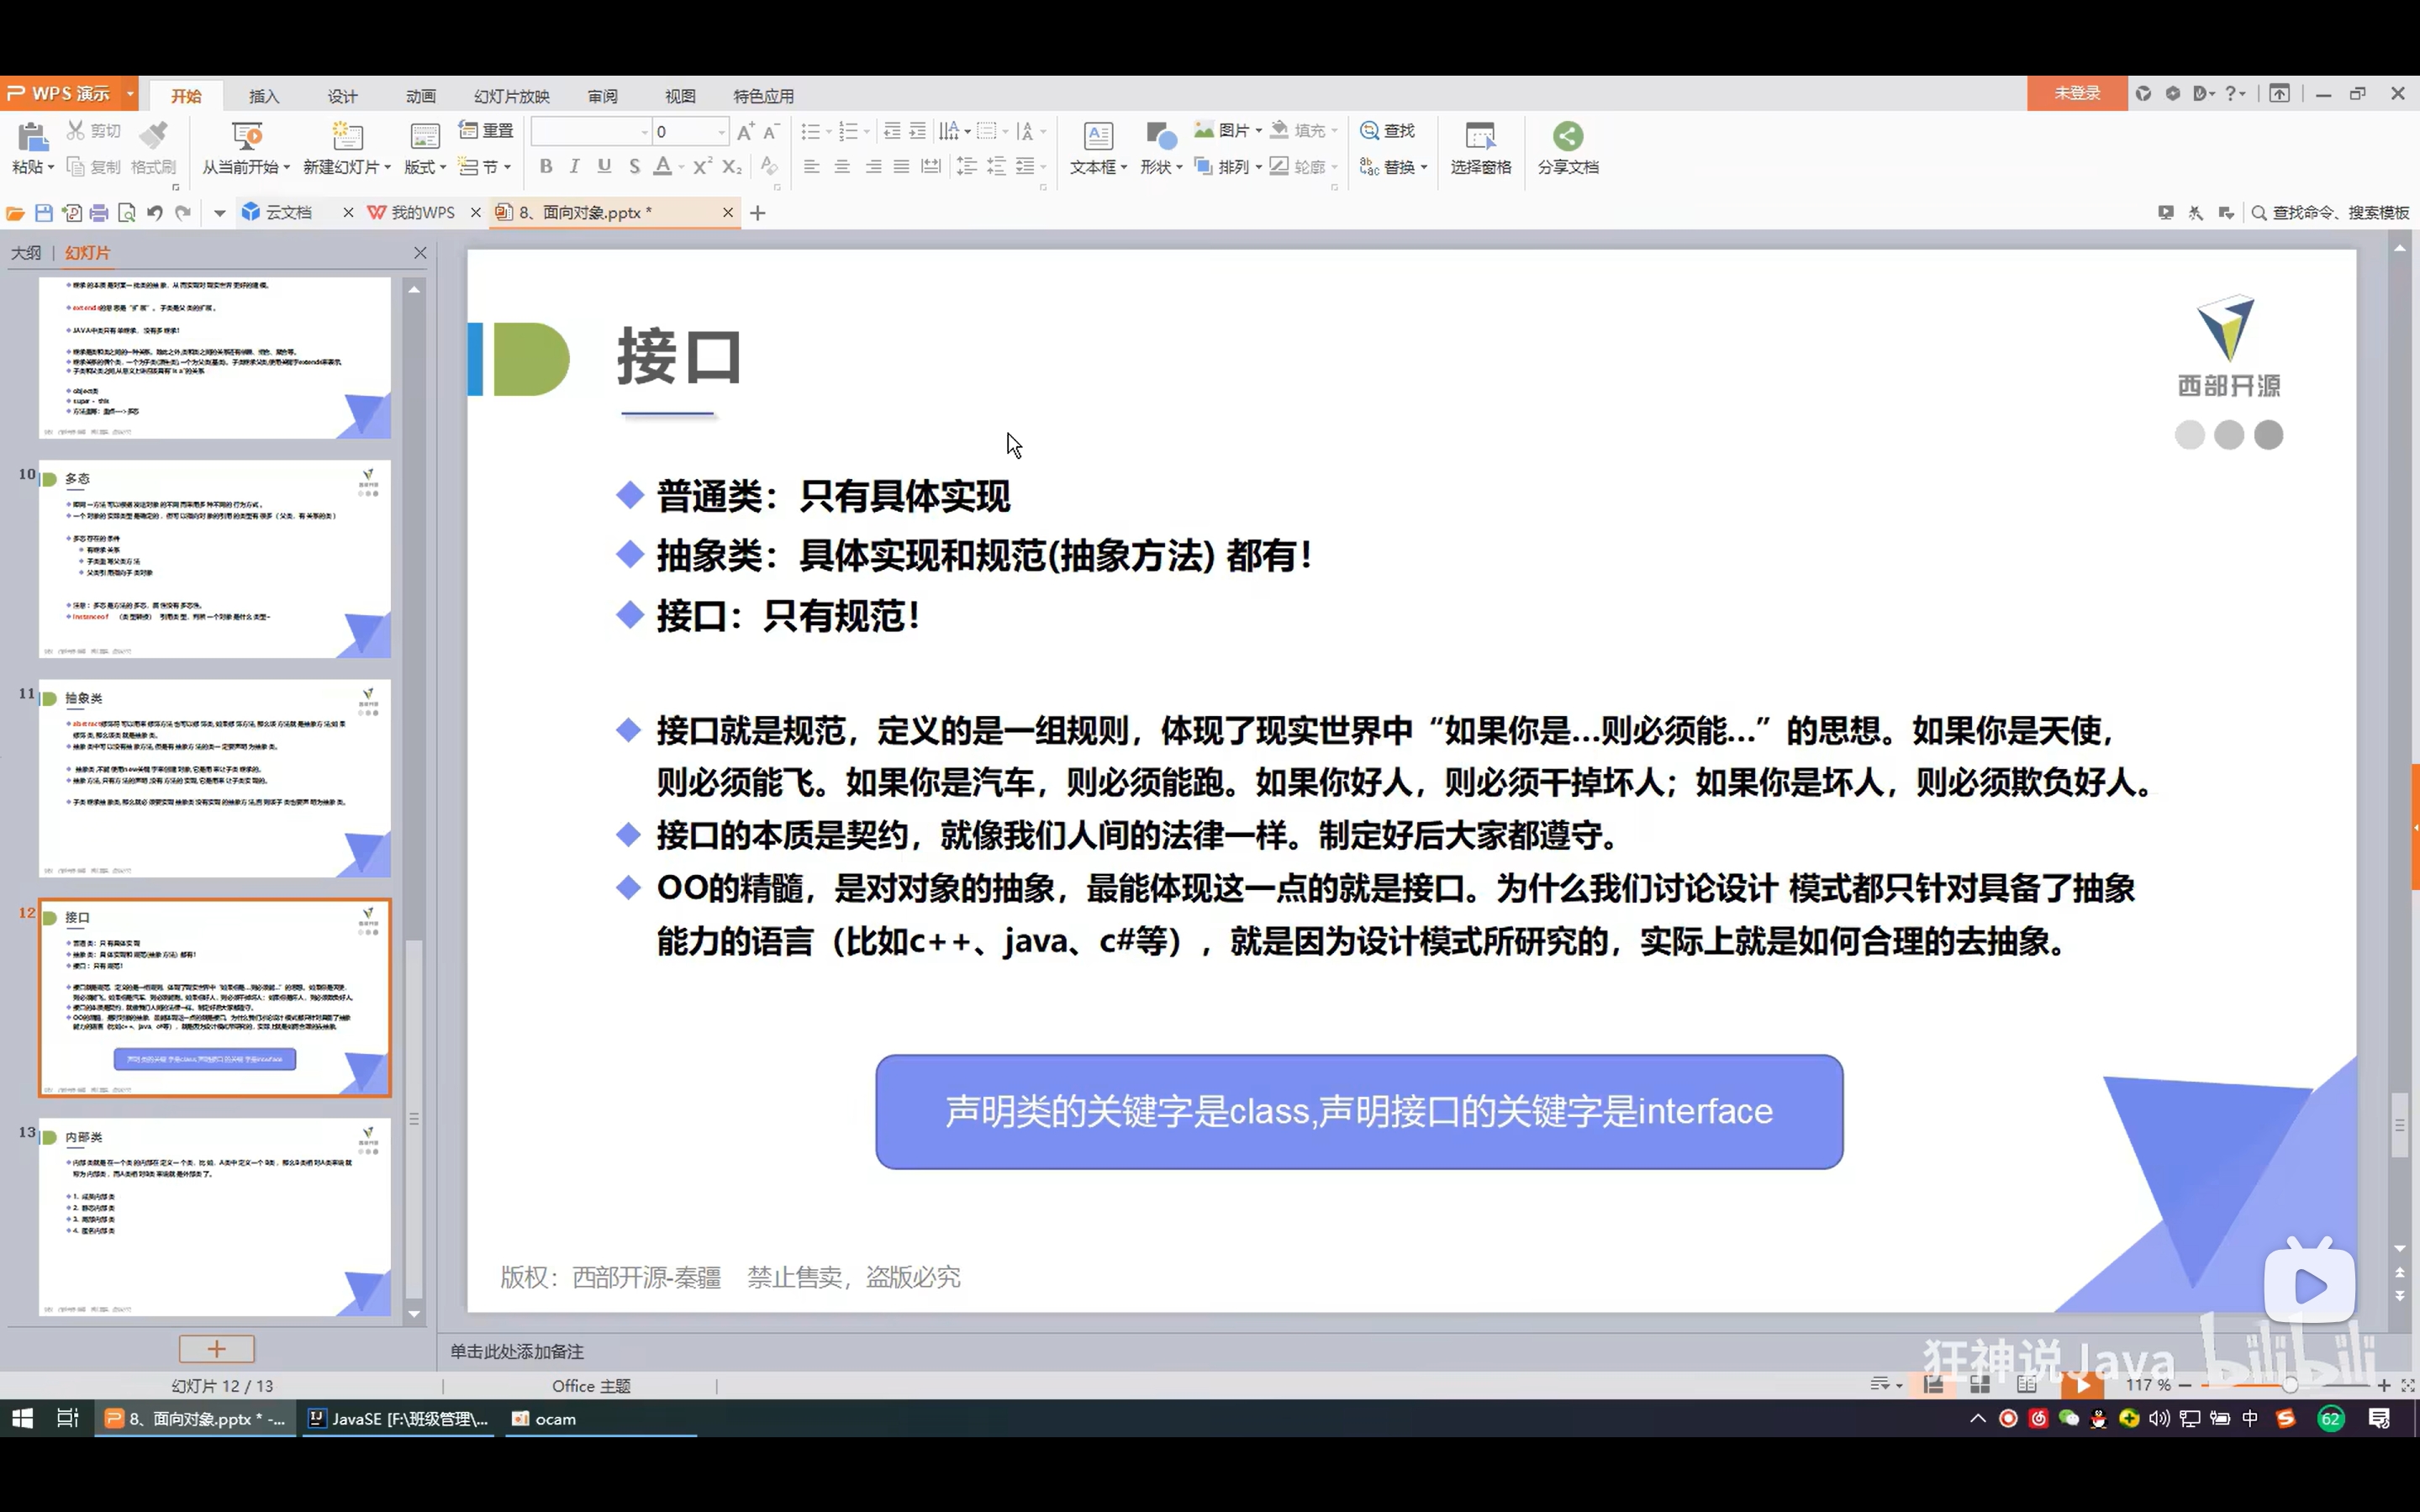Toggle Italic formatting
Viewport: 2420px width, 1512px height.
(x=574, y=167)
